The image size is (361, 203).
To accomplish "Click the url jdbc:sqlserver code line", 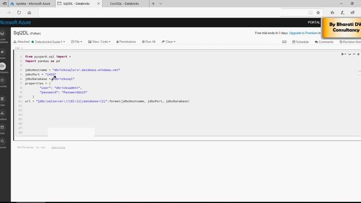I will pyautogui.click(x=107, y=101).
